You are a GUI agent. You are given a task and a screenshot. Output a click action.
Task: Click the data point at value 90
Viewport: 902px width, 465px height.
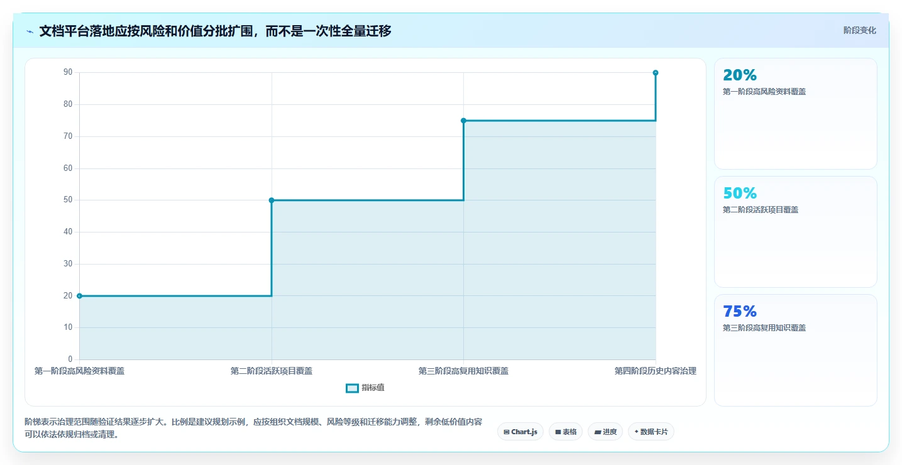(x=656, y=73)
